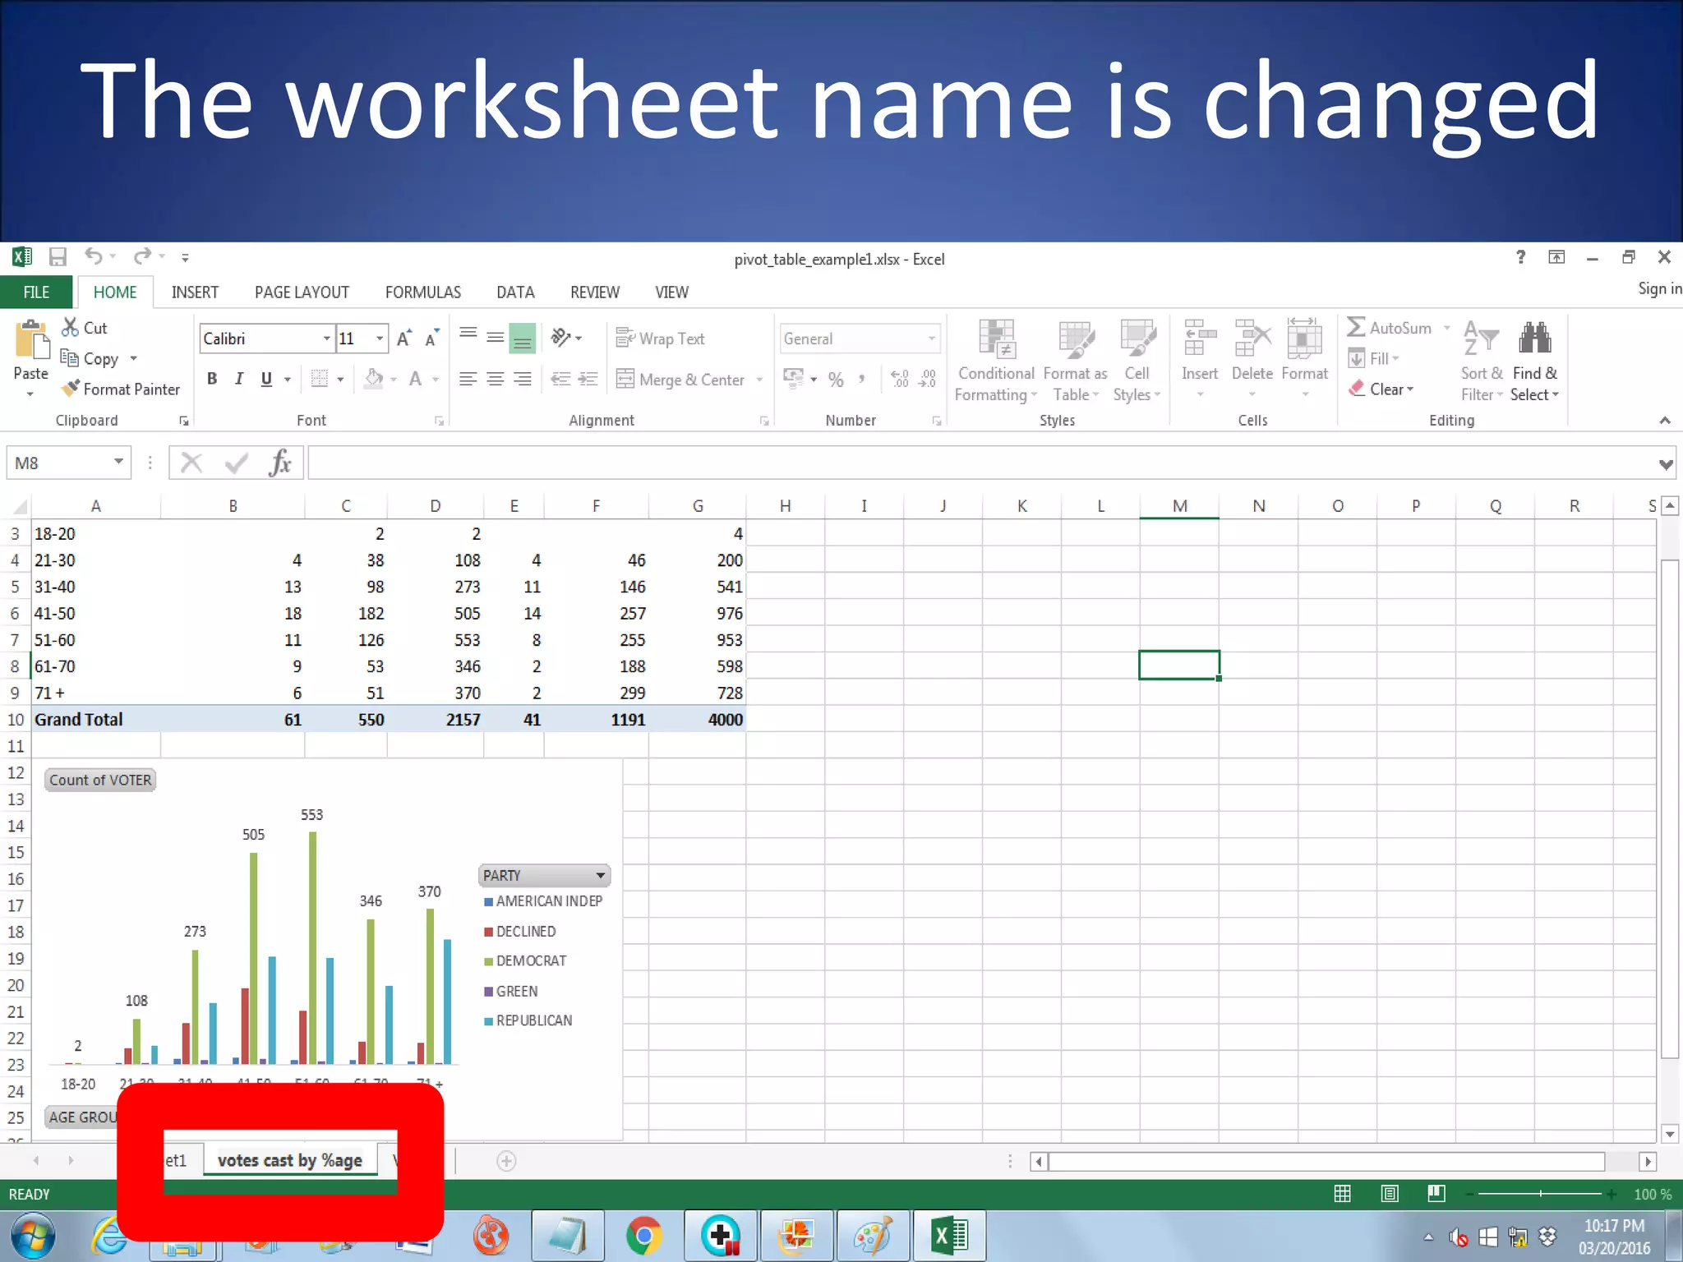Click the Decrease Indent icon

pyautogui.click(x=560, y=379)
